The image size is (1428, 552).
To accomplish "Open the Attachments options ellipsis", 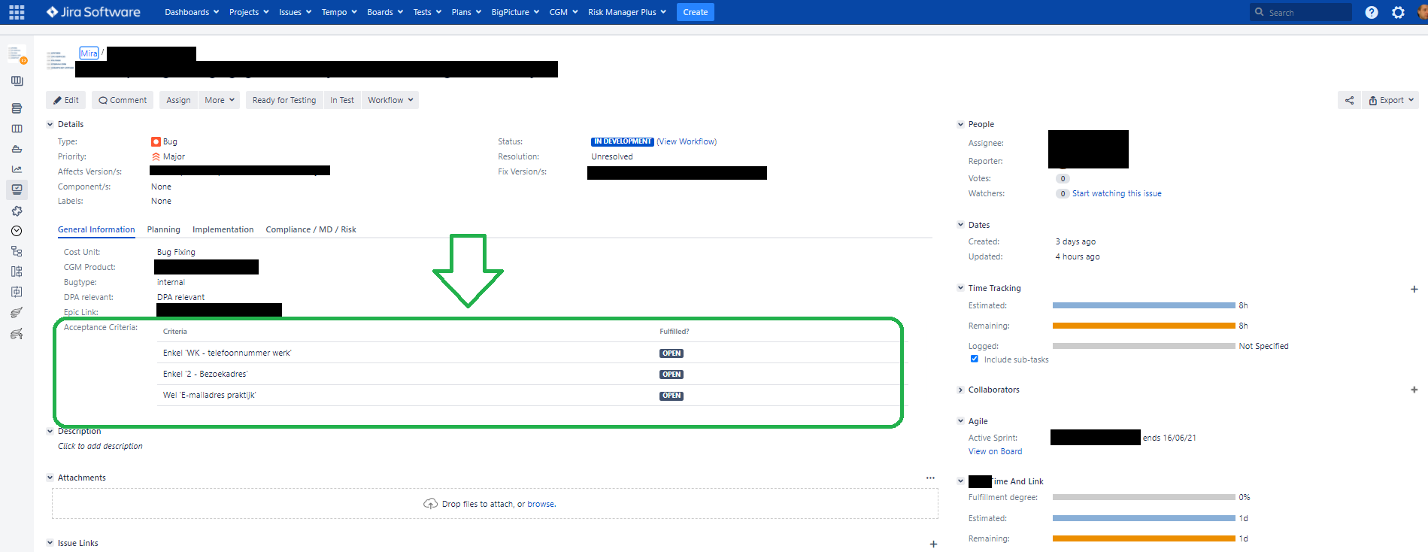I will coord(930,478).
